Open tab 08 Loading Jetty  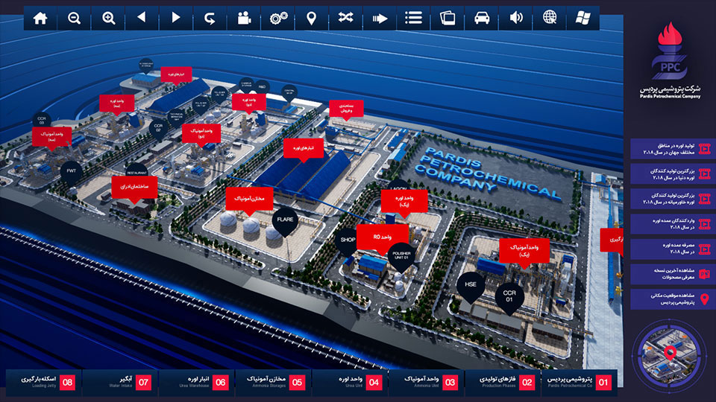pos(43,383)
